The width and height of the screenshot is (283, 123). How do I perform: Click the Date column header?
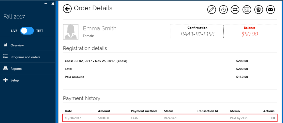[68, 111]
